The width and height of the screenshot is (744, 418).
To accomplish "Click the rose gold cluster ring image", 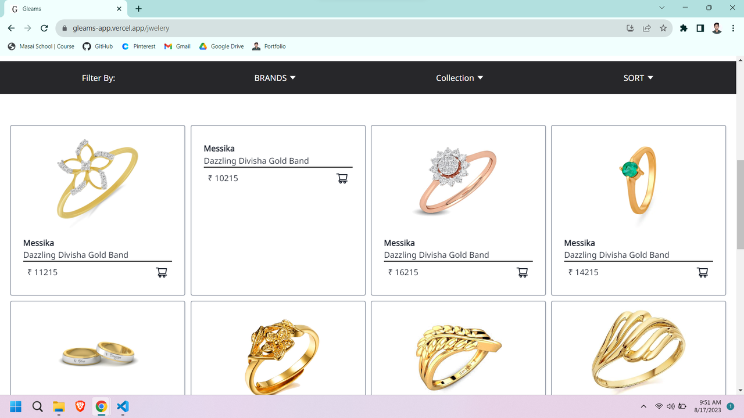I will coord(458,181).
